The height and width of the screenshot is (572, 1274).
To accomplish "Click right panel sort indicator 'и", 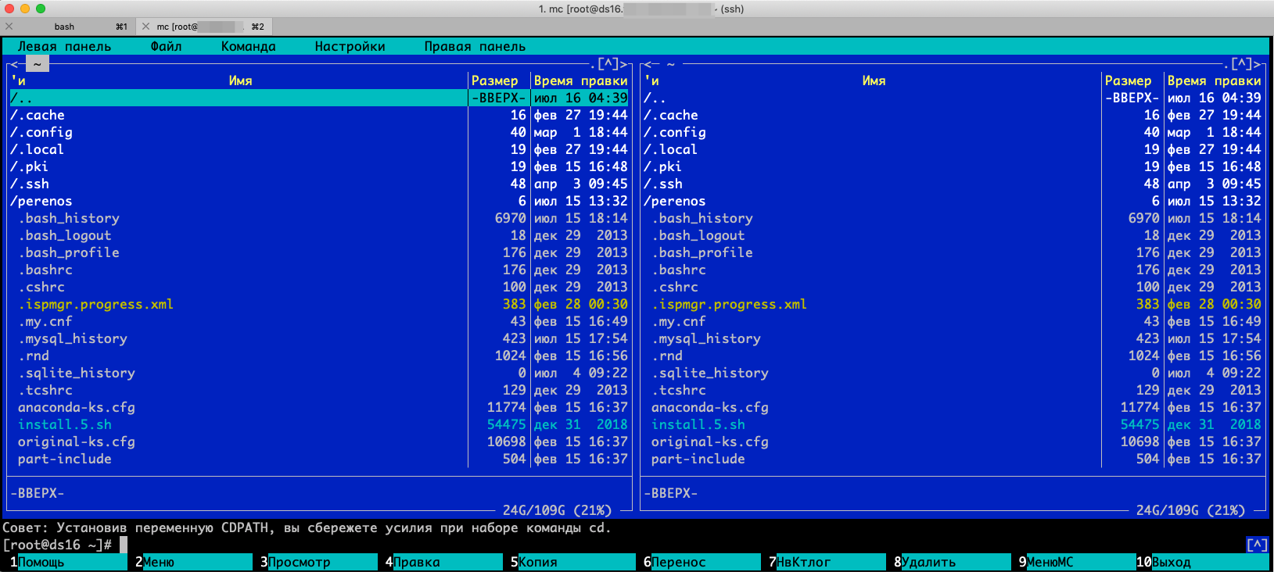I will coord(651,80).
